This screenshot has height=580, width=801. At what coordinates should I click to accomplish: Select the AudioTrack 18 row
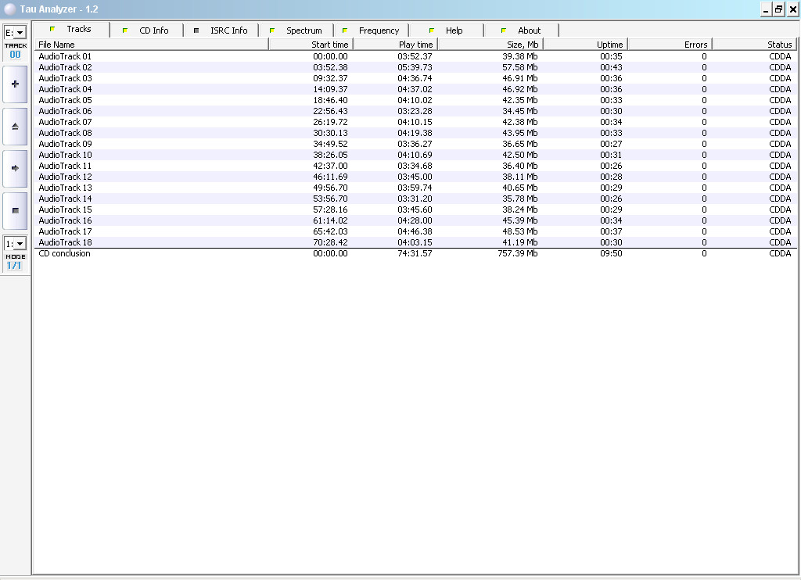coord(415,242)
